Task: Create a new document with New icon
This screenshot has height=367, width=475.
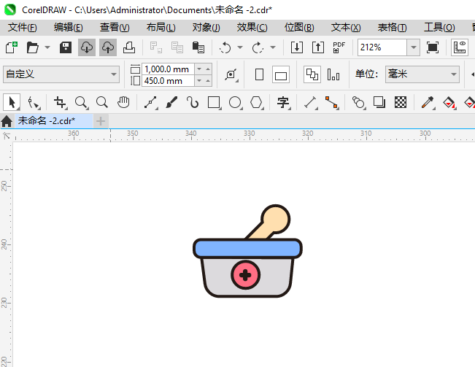Action: click(x=12, y=47)
